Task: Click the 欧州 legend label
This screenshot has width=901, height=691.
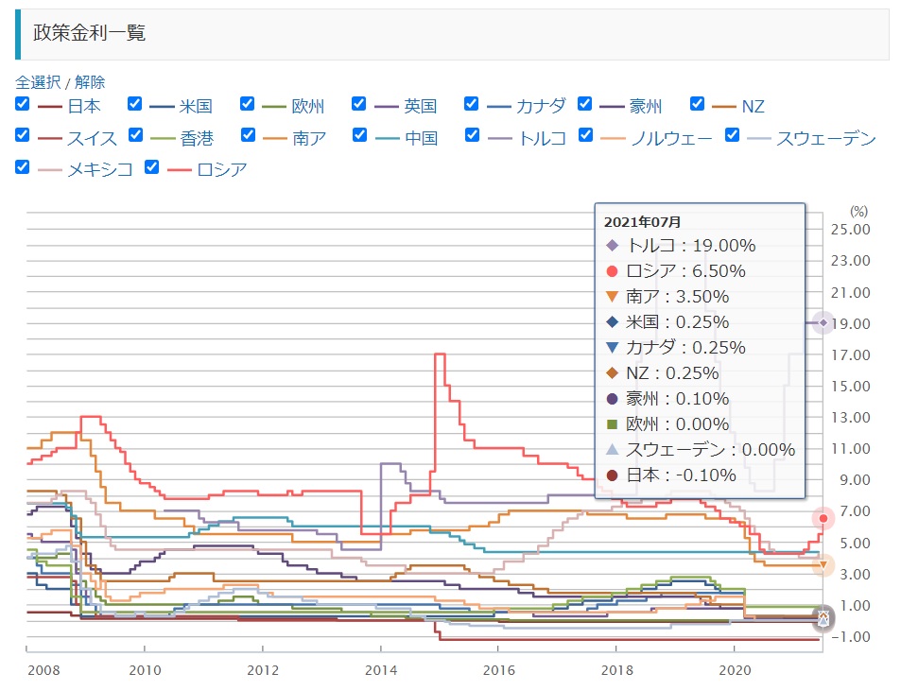Action: click(308, 106)
